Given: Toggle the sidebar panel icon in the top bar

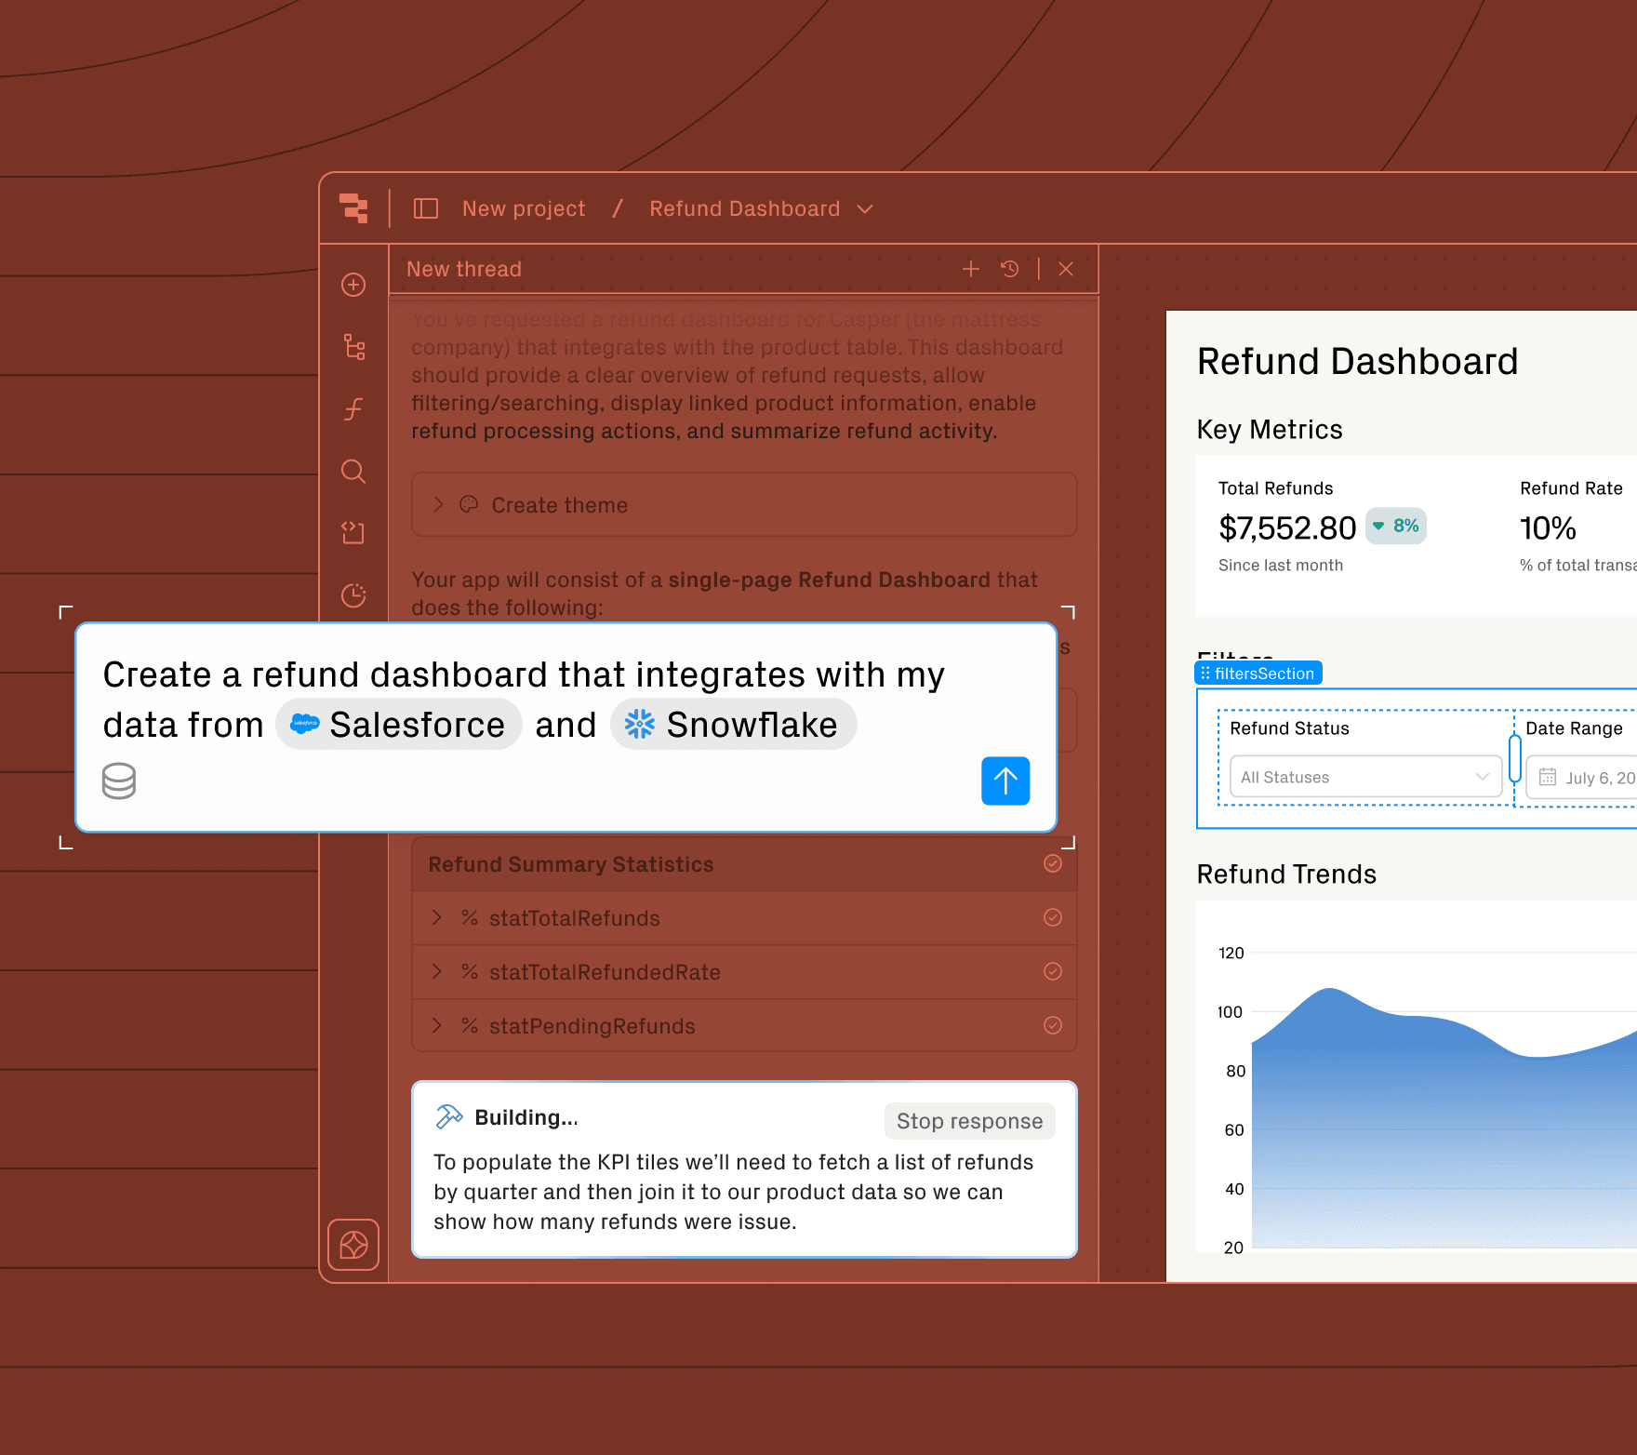Looking at the screenshot, I should 426,207.
